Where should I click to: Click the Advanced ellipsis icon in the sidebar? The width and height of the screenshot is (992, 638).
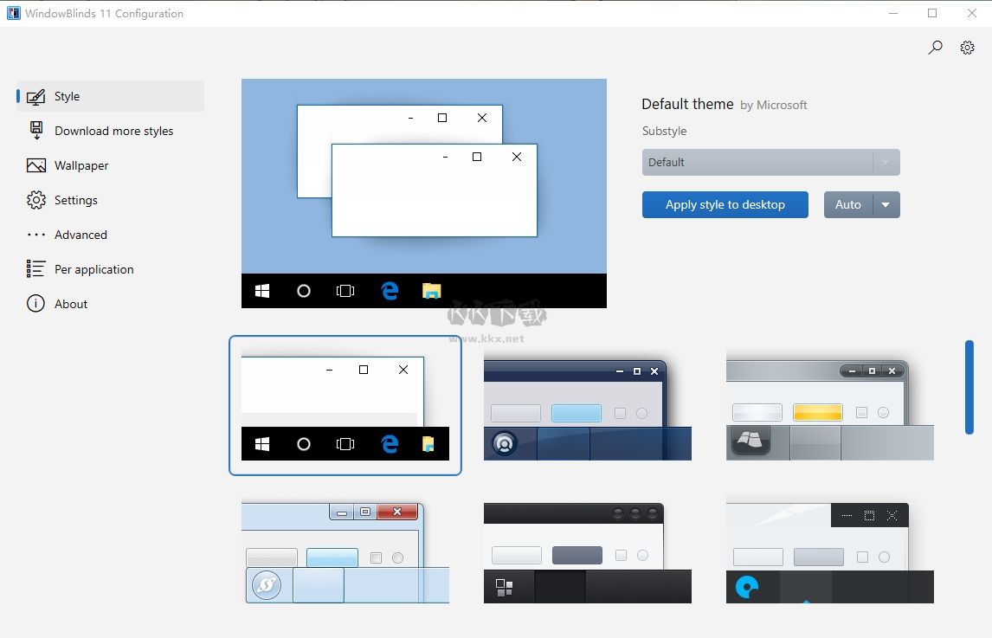(x=35, y=234)
